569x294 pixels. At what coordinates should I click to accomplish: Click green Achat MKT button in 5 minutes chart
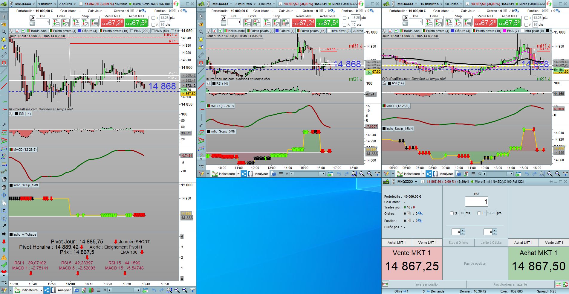[x=328, y=23]
